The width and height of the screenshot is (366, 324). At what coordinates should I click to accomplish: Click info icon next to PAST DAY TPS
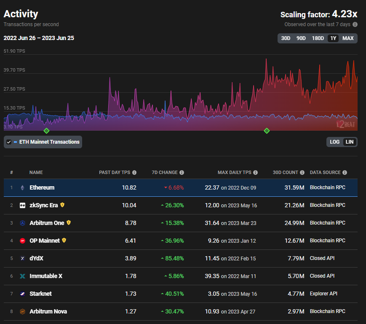click(x=134, y=172)
